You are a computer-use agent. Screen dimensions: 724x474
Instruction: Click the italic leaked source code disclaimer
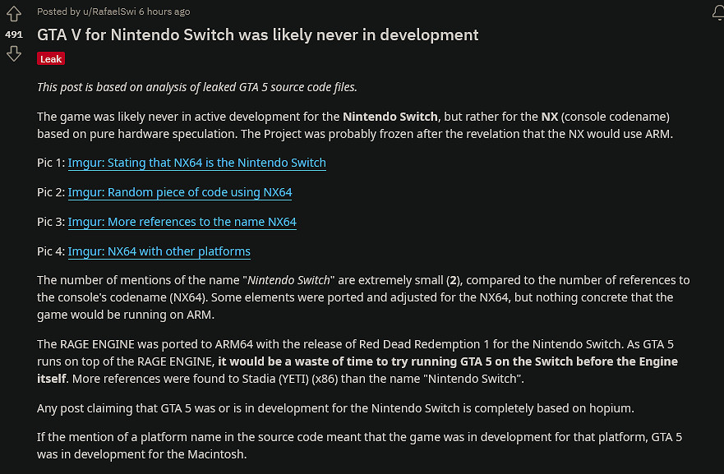point(197,87)
